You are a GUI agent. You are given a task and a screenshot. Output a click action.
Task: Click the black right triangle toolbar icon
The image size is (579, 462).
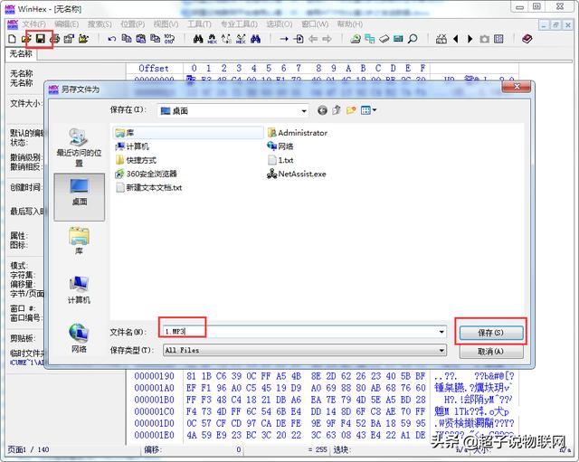tap(470, 39)
